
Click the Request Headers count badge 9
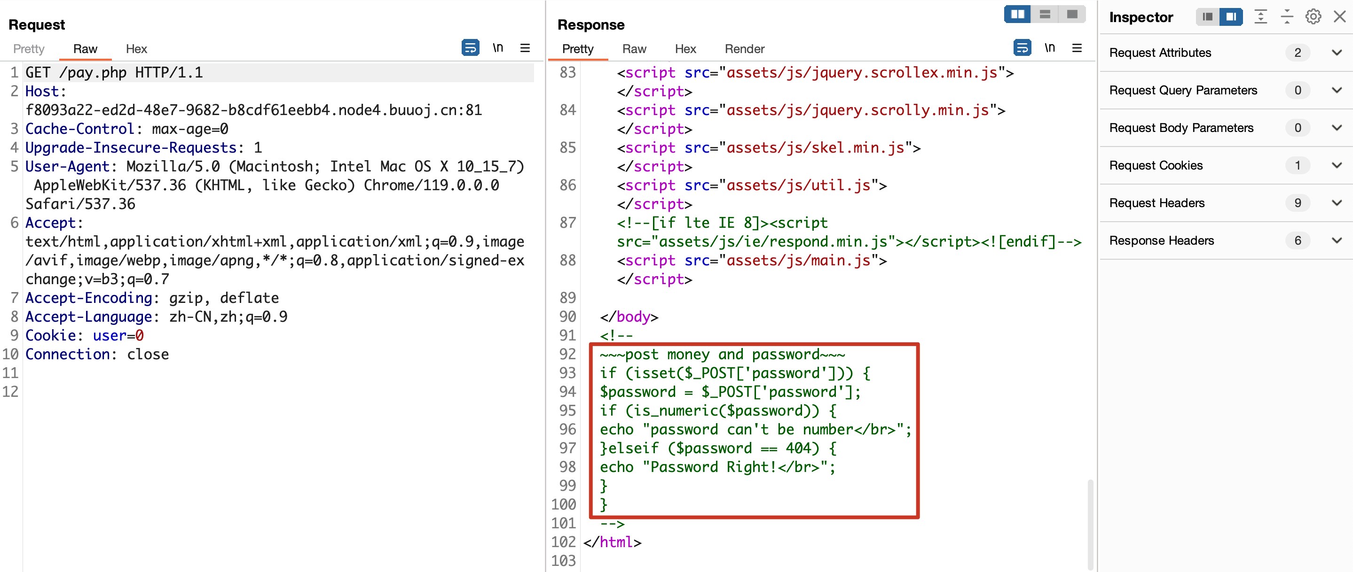(x=1298, y=203)
